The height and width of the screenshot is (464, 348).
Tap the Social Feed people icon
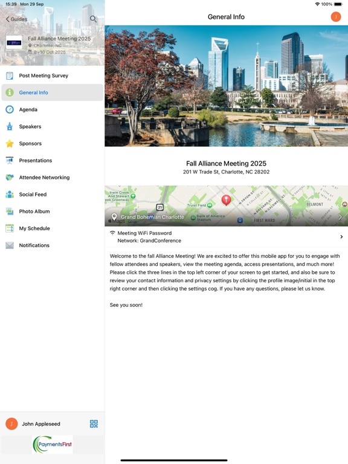click(10, 195)
